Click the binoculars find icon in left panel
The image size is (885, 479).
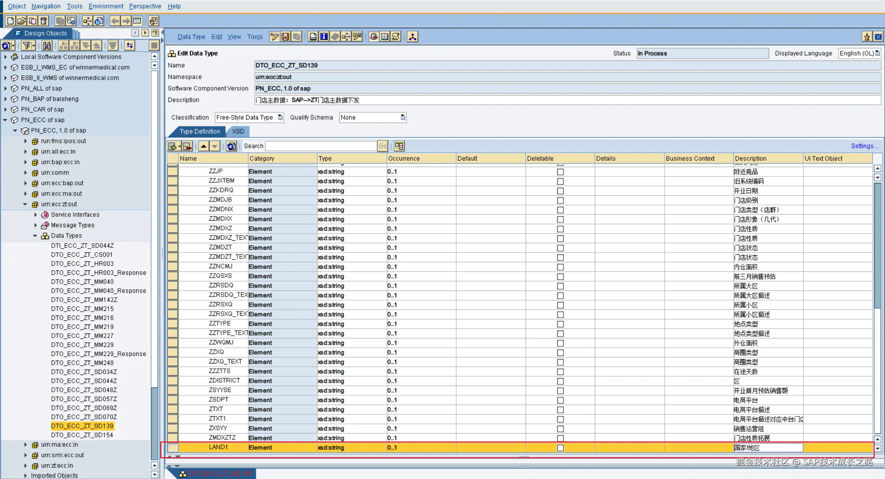(x=47, y=45)
